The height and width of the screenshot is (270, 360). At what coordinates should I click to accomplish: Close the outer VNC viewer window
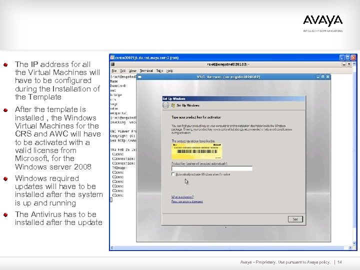point(353,57)
